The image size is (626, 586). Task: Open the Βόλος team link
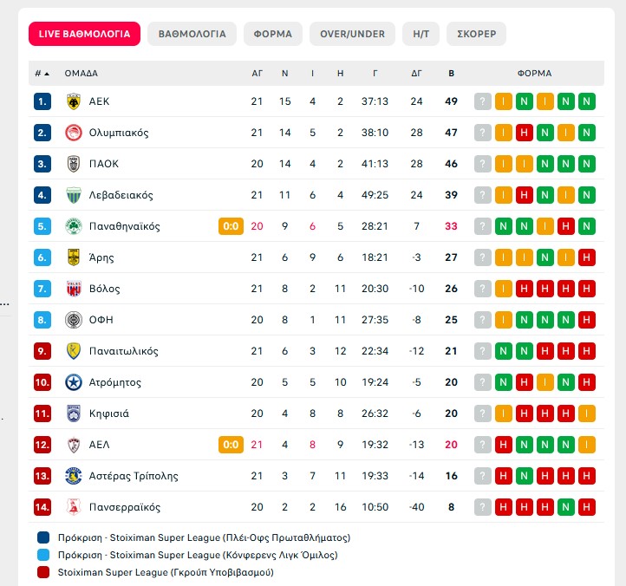104,289
